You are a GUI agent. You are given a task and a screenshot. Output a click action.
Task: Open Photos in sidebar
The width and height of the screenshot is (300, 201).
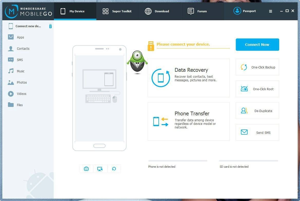(28, 82)
